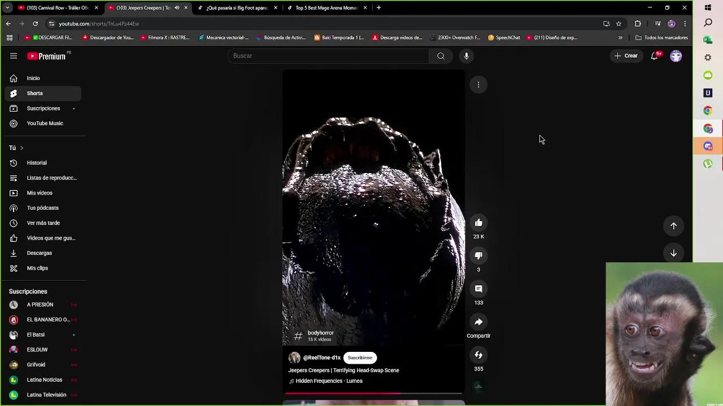Viewport: 723px width, 406px height.
Task: Open the account avatar menu
Action: (x=676, y=56)
